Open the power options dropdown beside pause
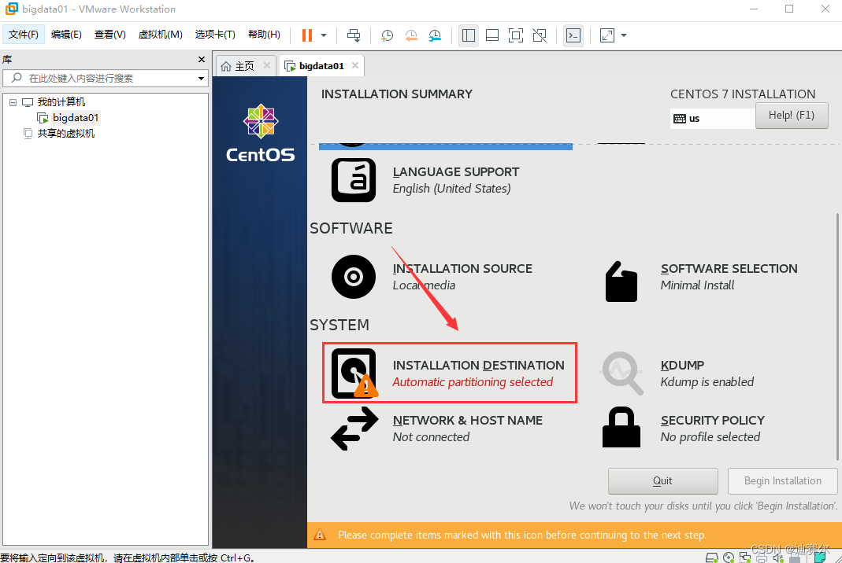842x563 pixels. [x=324, y=35]
